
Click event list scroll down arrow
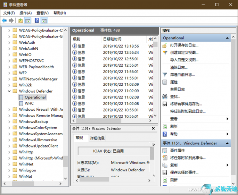click(155, 116)
